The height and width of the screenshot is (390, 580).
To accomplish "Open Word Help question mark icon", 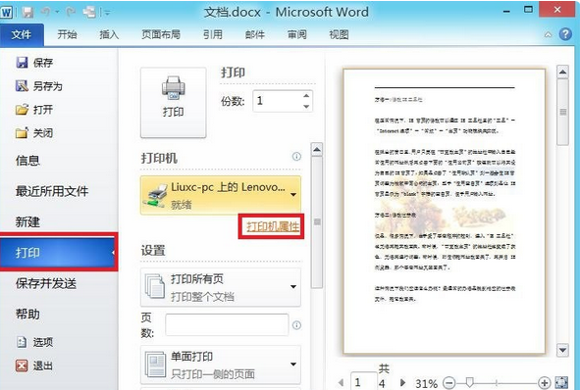I will tap(565, 34).
